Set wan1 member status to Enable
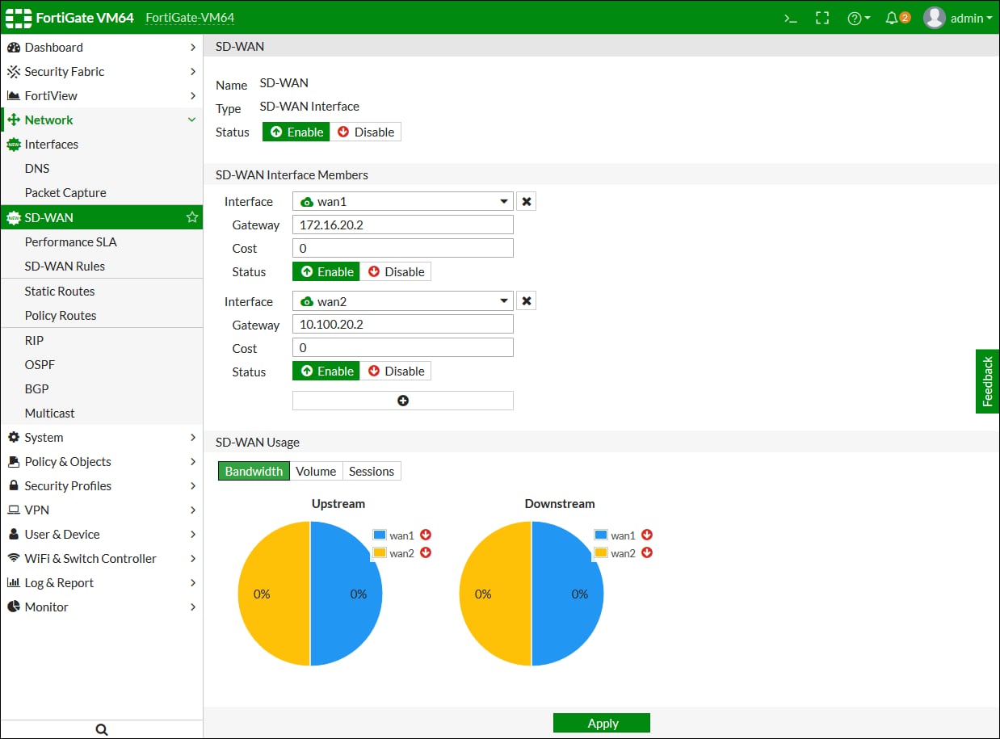This screenshot has width=1000, height=739. point(326,272)
